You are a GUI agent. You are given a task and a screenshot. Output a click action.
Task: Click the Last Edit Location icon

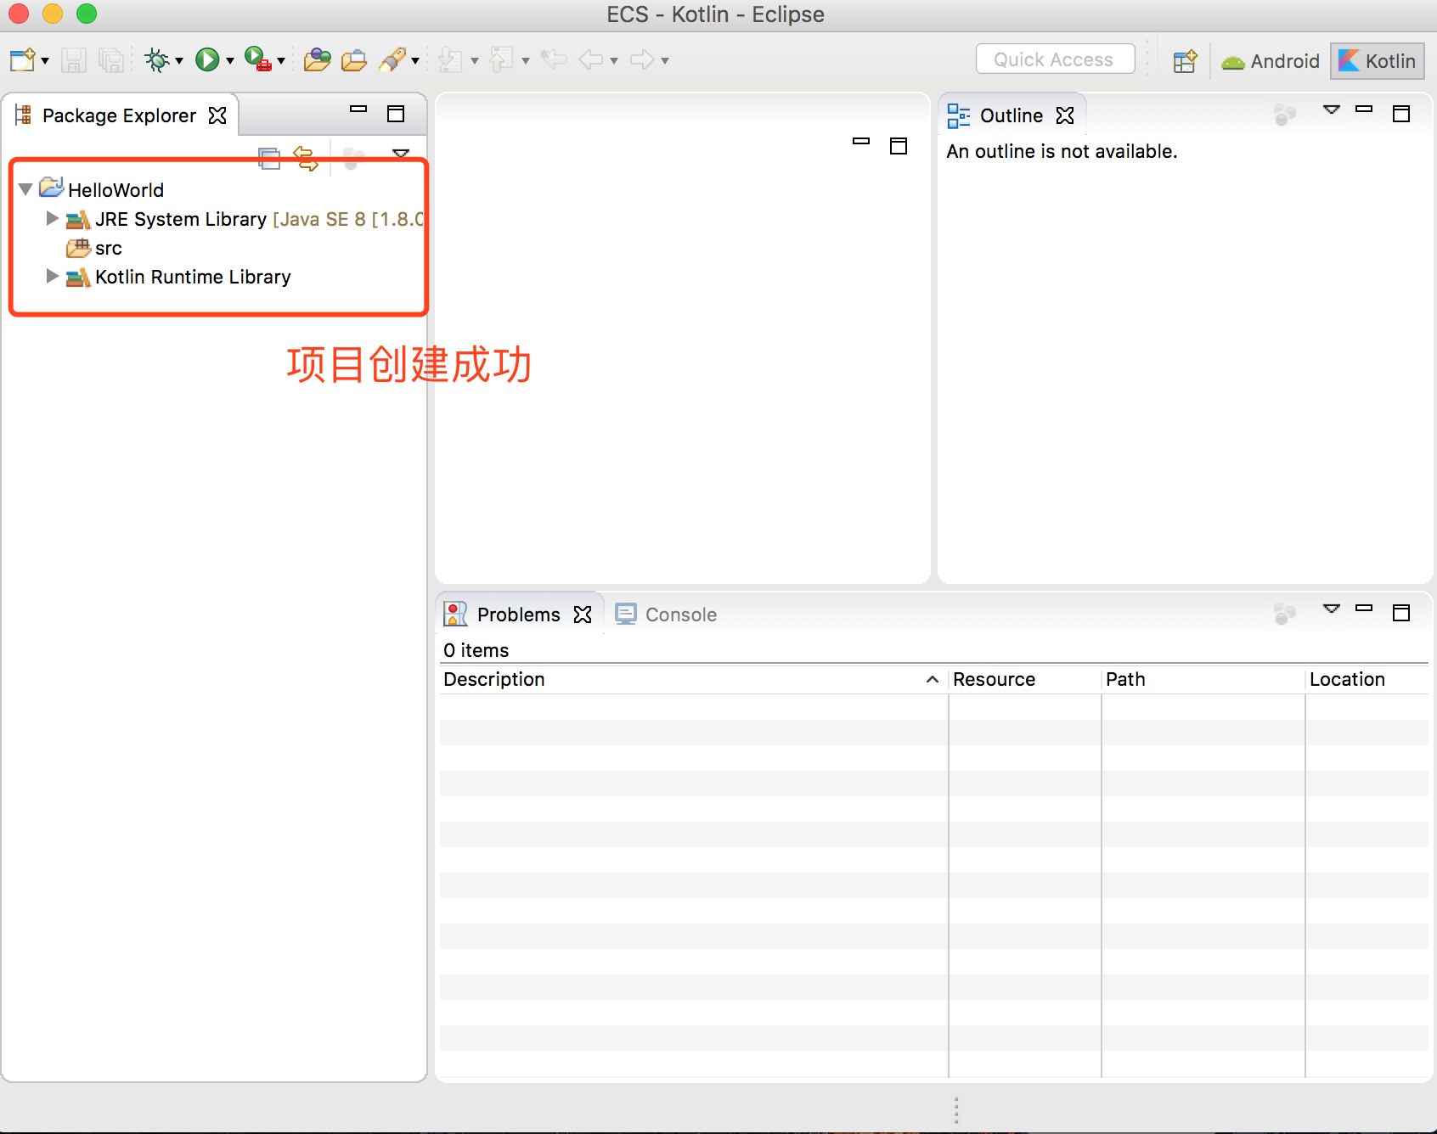click(x=554, y=59)
